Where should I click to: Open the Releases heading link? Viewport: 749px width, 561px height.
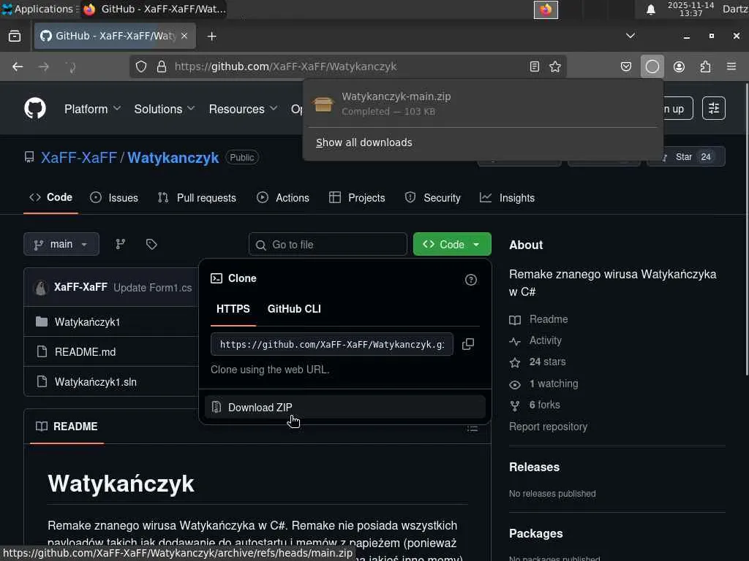(534, 467)
